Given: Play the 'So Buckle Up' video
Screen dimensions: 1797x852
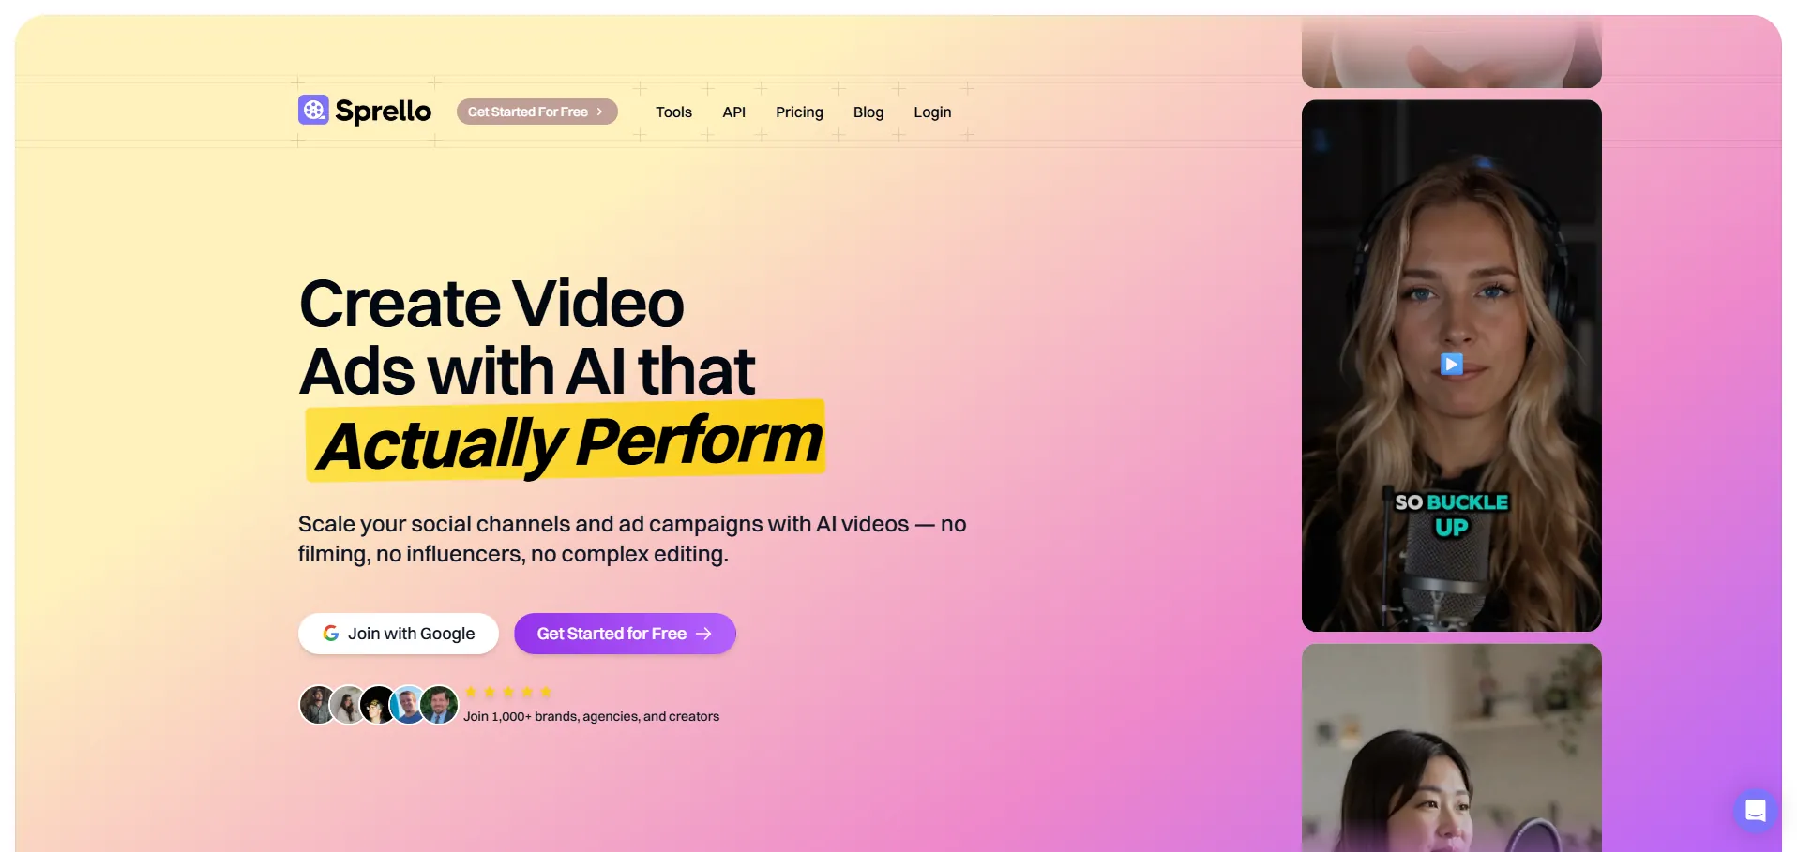Looking at the screenshot, I should point(1451,364).
